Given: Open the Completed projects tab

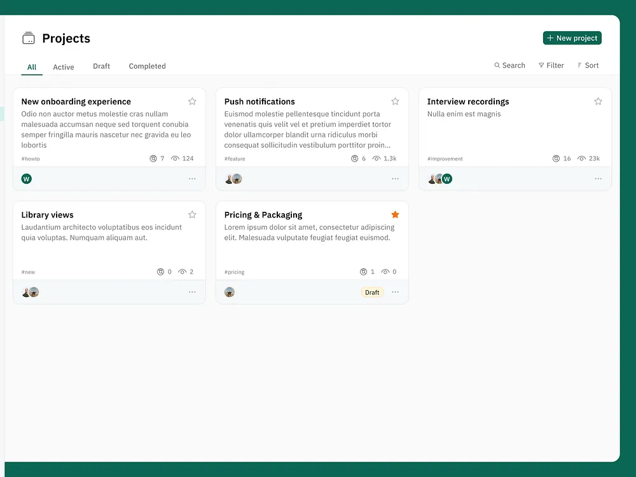Looking at the screenshot, I should pos(147,66).
